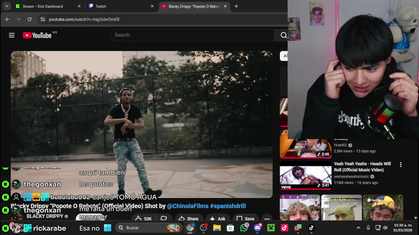
Task: Open the #spanishdrill hashtag link
Action: click(x=228, y=206)
